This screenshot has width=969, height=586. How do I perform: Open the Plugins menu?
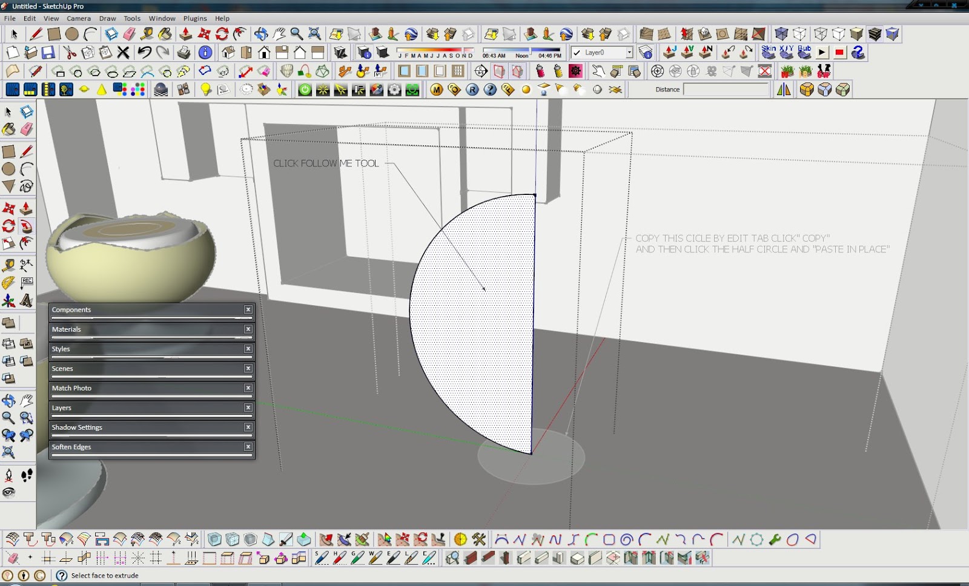195,18
